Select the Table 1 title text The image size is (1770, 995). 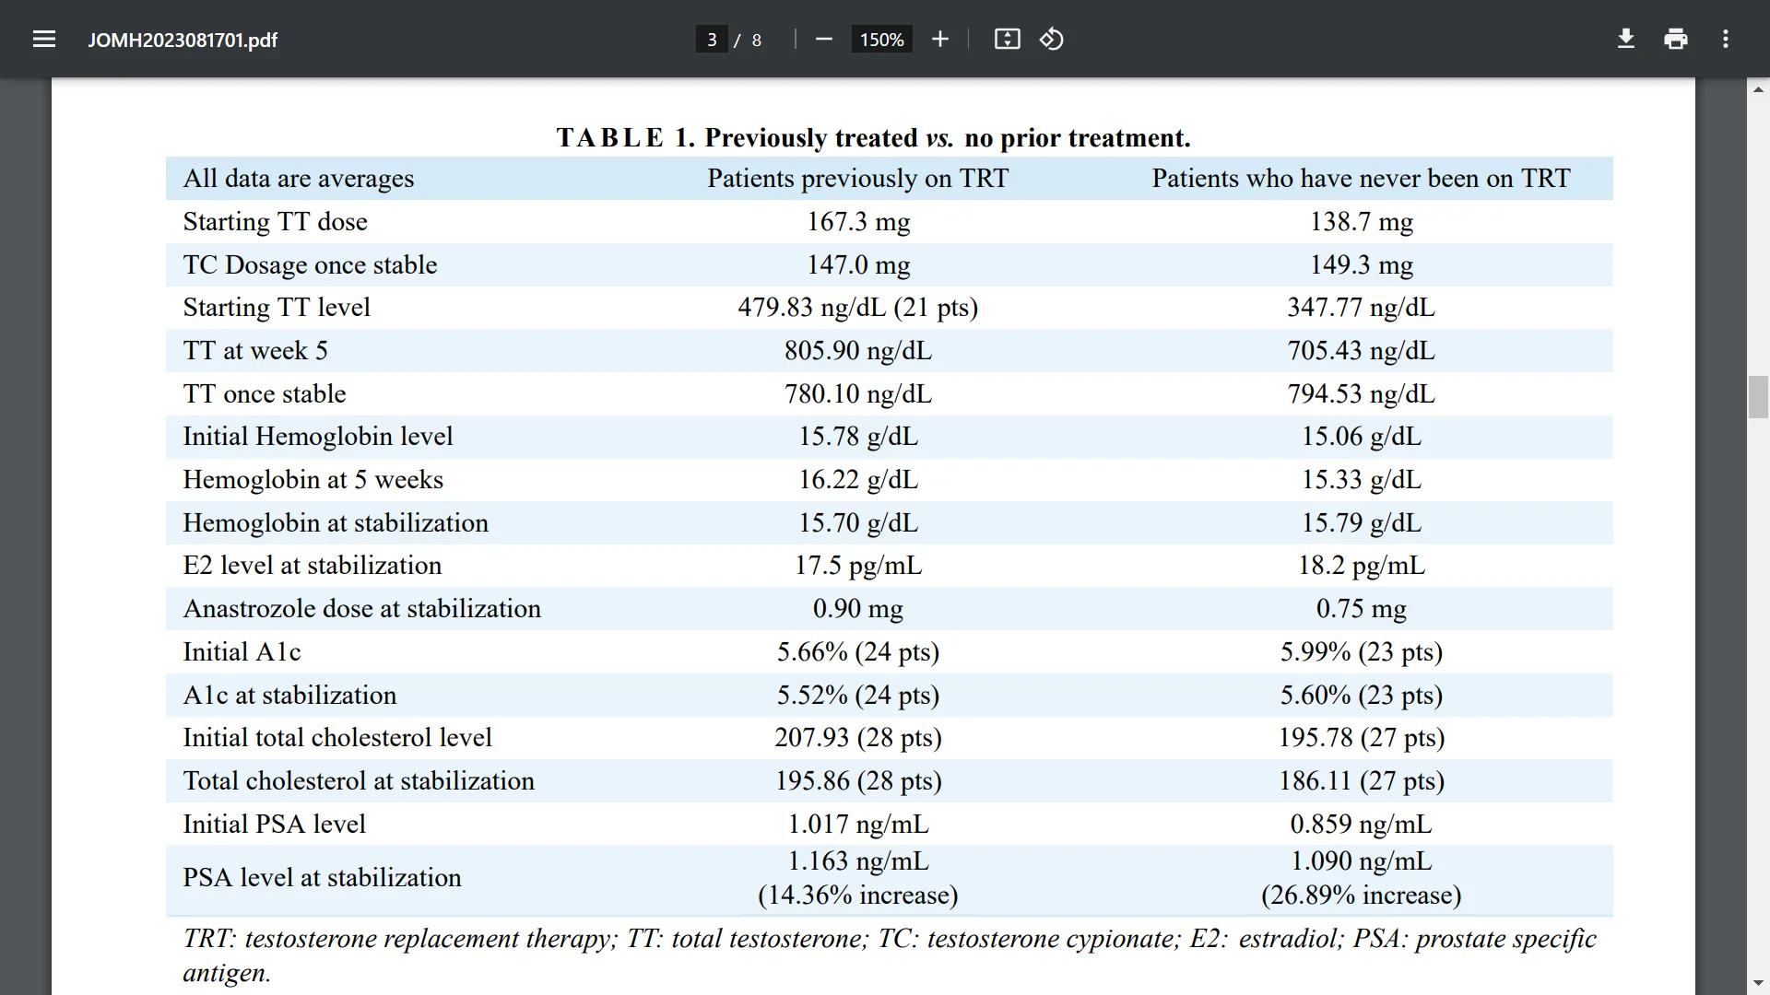(872, 137)
